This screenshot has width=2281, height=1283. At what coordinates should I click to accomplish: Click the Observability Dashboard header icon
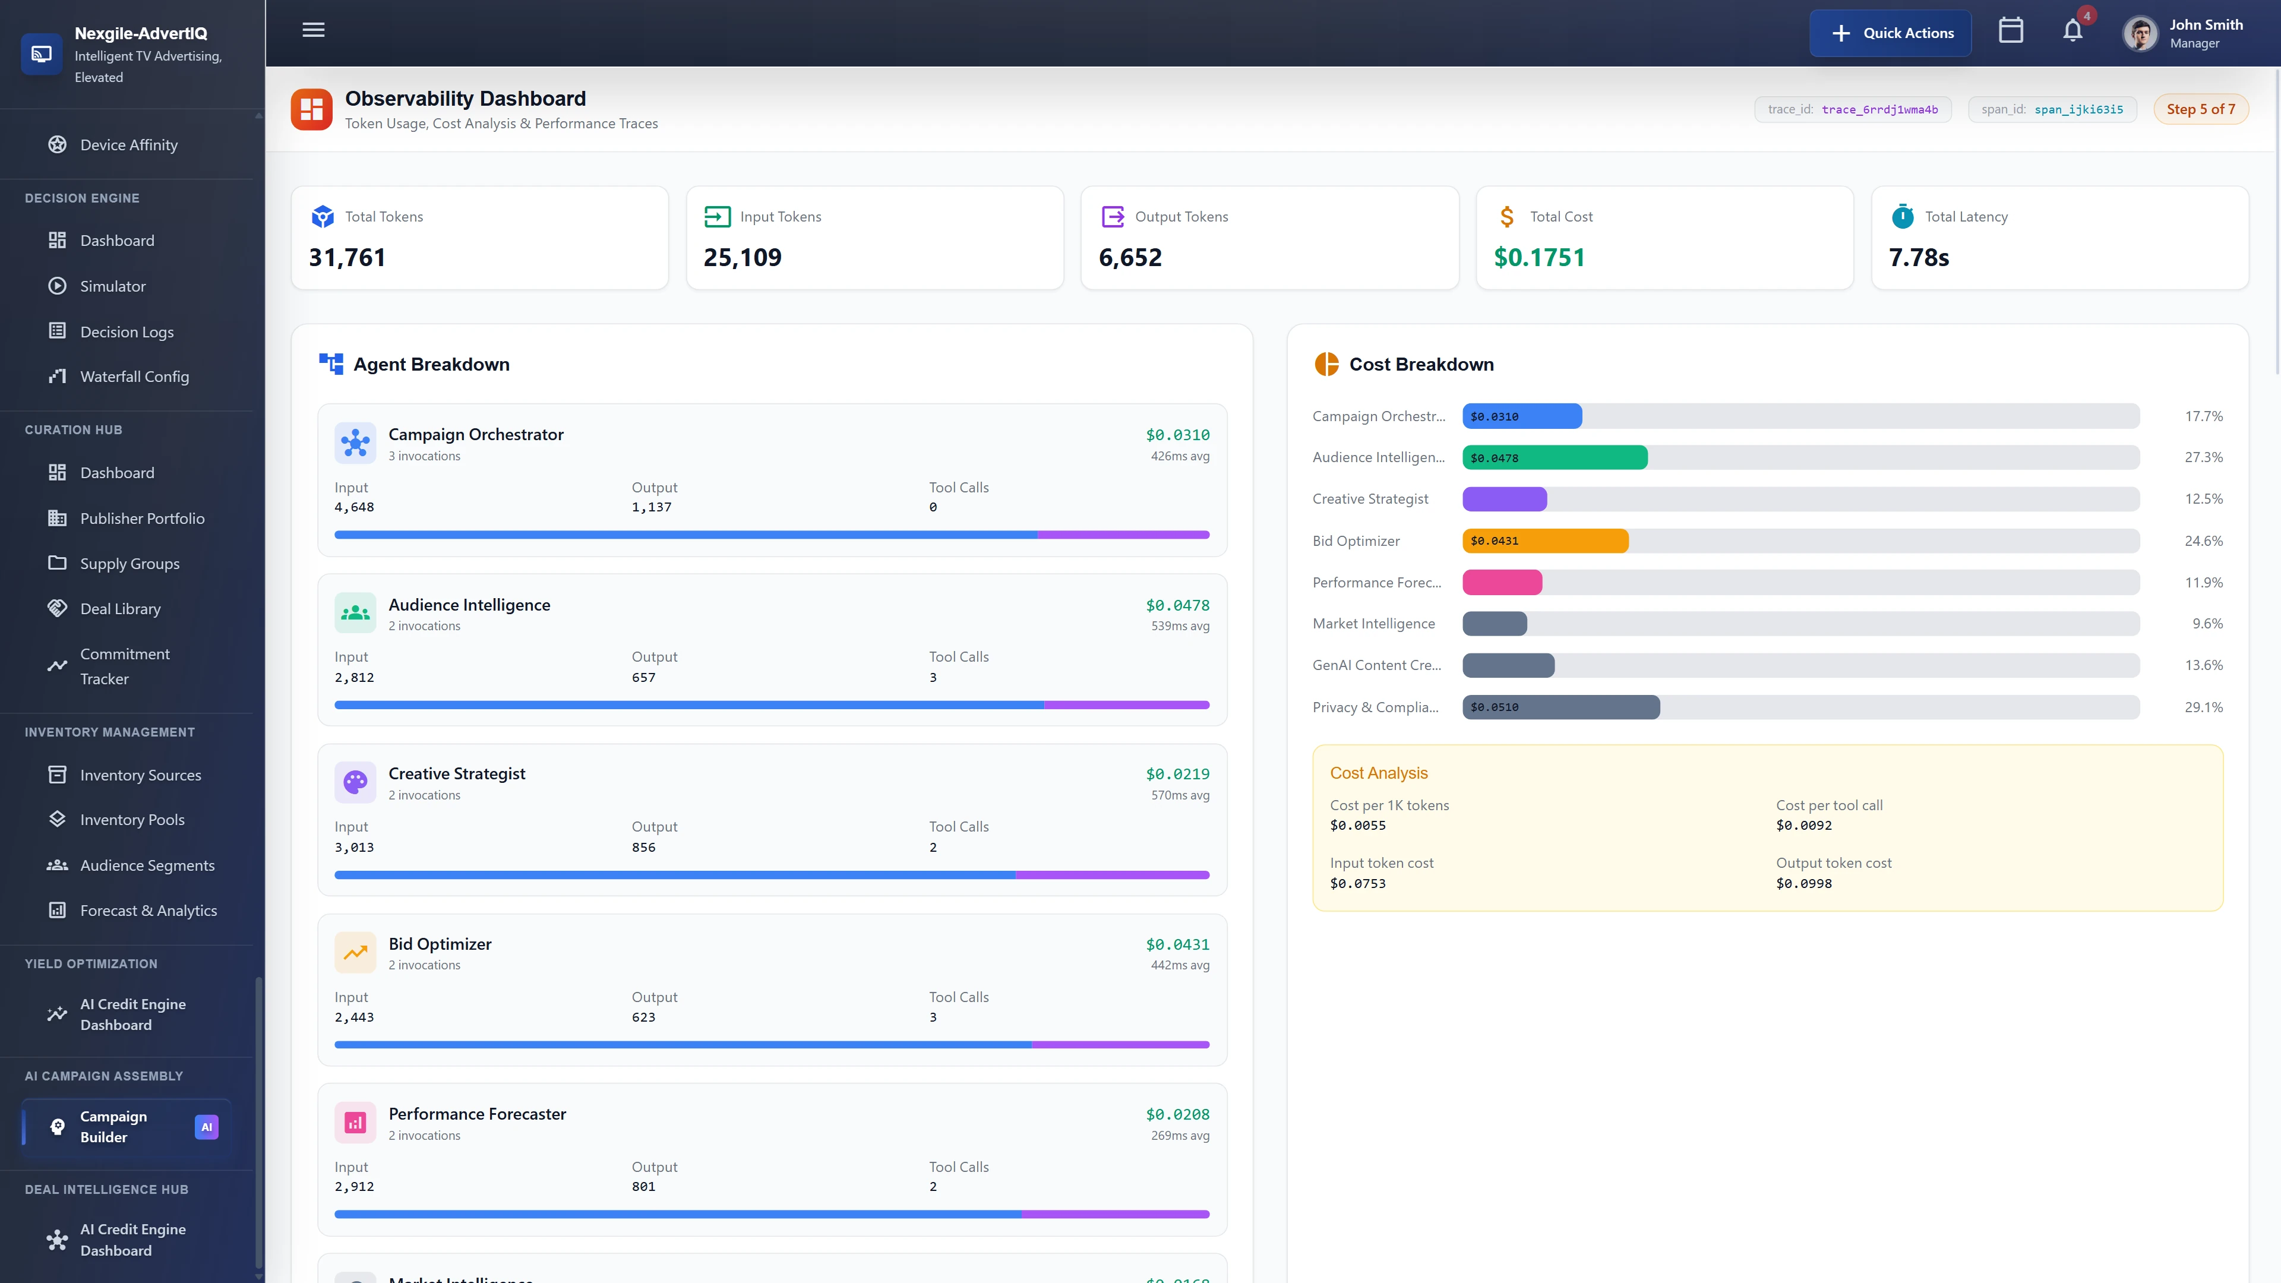pos(312,108)
